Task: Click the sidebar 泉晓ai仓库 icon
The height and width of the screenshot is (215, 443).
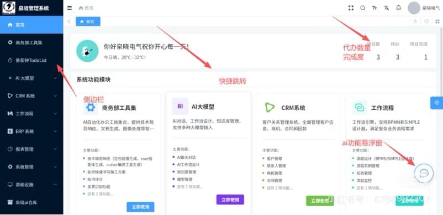Action: tap(10, 202)
